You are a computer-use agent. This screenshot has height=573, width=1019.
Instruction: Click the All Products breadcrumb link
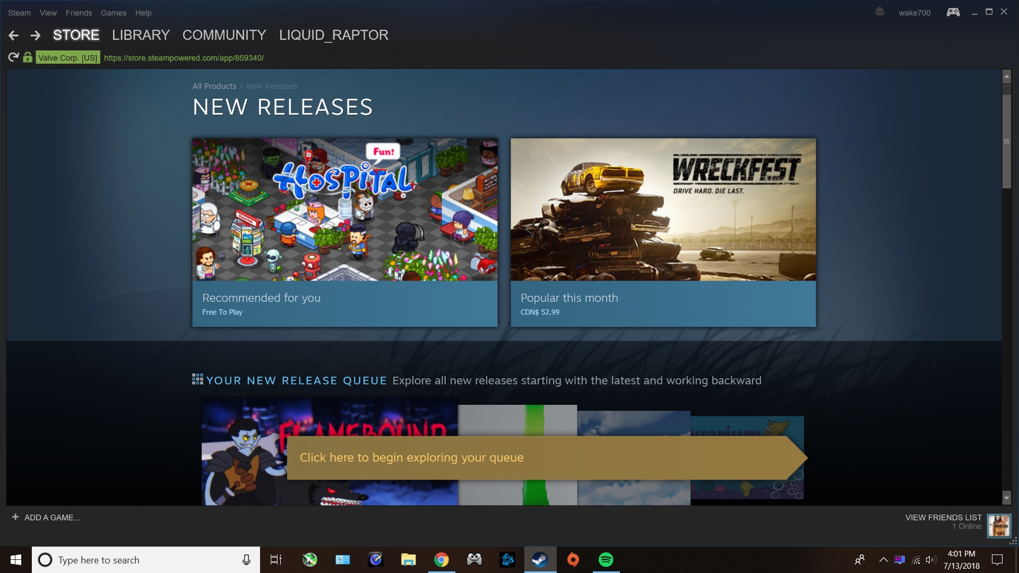(x=214, y=86)
